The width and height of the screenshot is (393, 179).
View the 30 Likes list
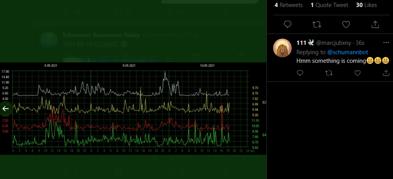(367, 5)
